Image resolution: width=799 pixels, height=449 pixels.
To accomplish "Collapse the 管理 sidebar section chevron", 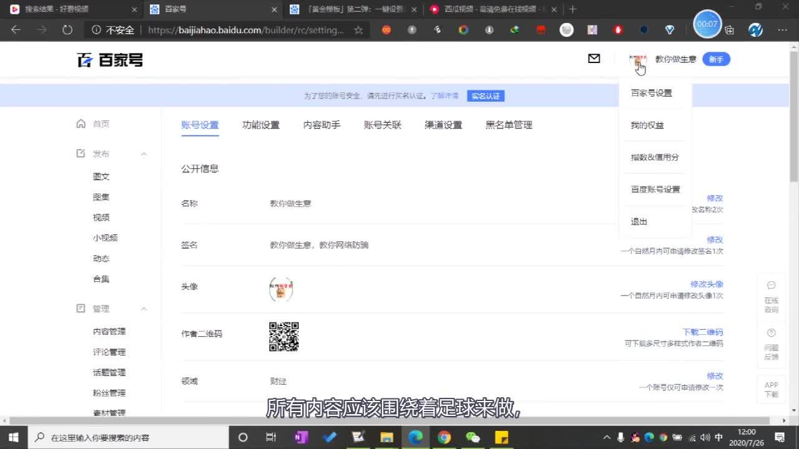I will click(144, 309).
